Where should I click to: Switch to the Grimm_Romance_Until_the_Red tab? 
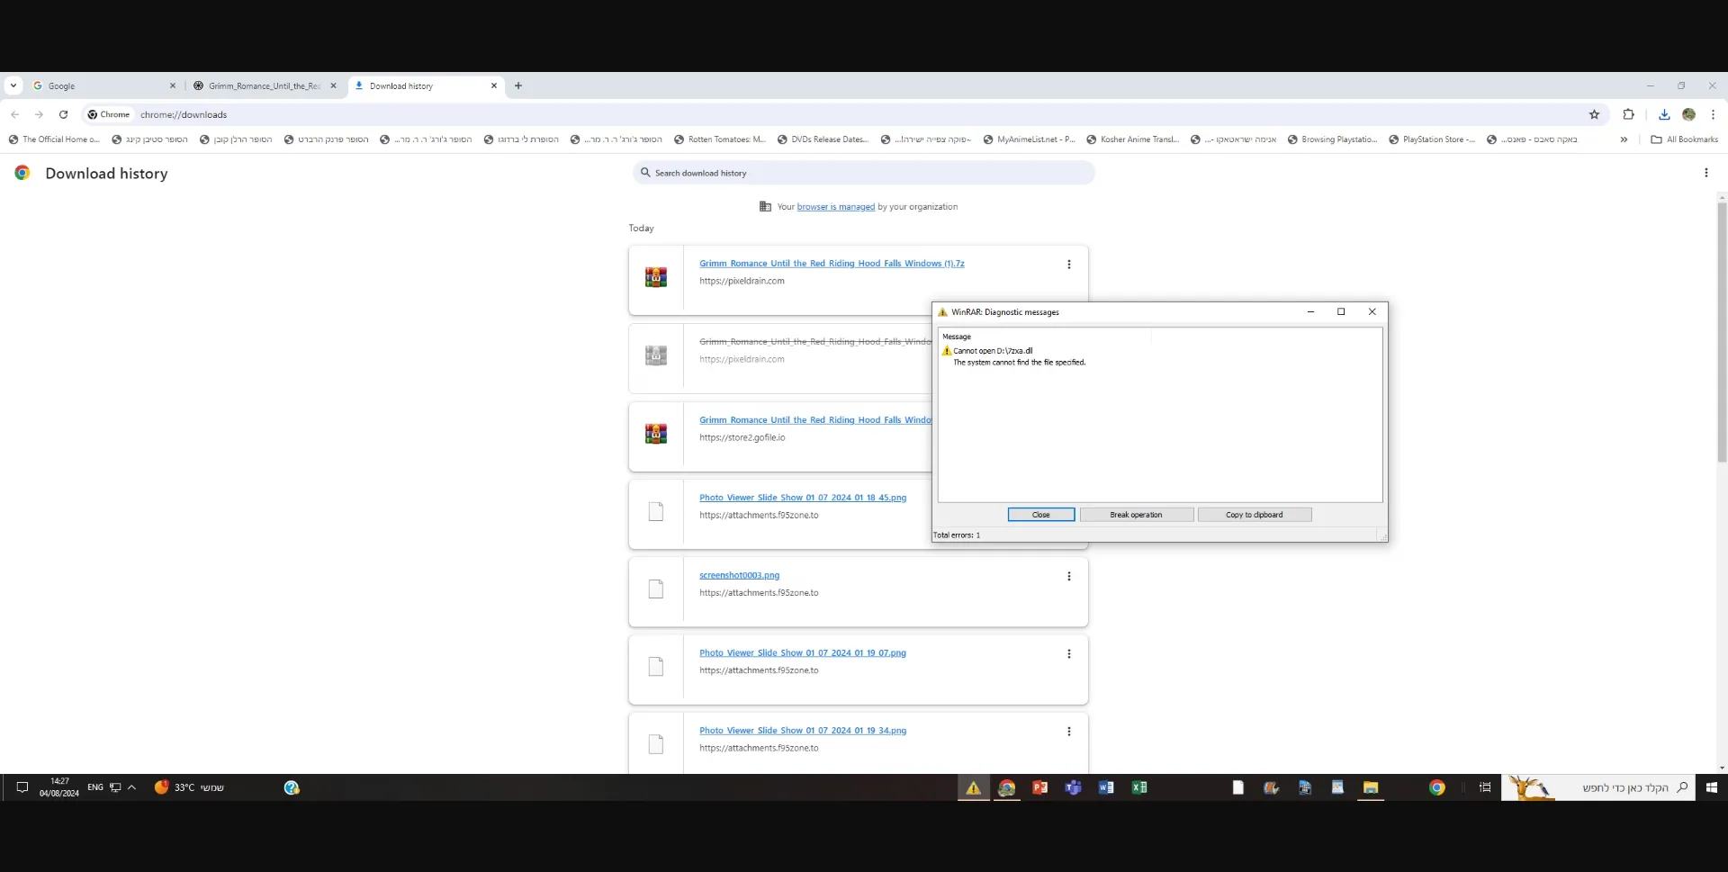tap(261, 85)
